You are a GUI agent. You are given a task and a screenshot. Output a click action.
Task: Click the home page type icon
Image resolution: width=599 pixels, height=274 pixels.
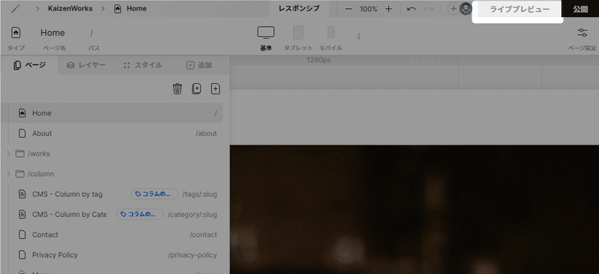(x=16, y=33)
